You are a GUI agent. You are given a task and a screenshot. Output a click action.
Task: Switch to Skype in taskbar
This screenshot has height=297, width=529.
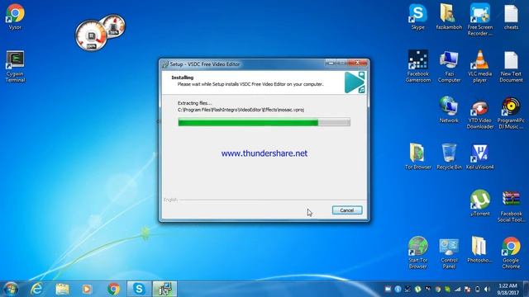139,289
